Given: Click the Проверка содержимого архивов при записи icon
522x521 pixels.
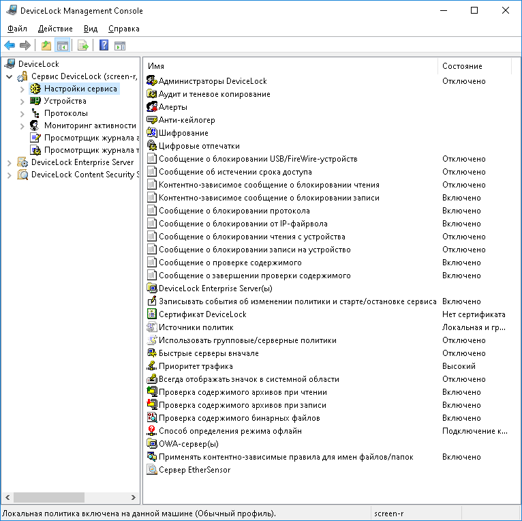Looking at the screenshot, I should click(x=152, y=405).
